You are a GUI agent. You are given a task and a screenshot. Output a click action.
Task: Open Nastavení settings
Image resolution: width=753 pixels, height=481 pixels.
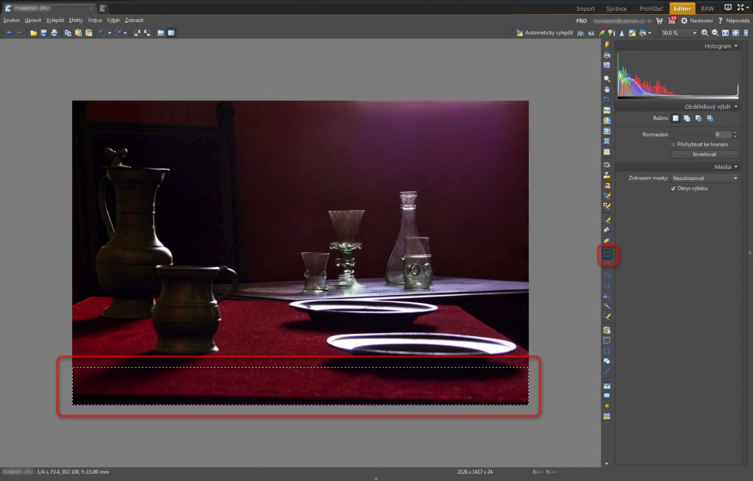(x=697, y=21)
